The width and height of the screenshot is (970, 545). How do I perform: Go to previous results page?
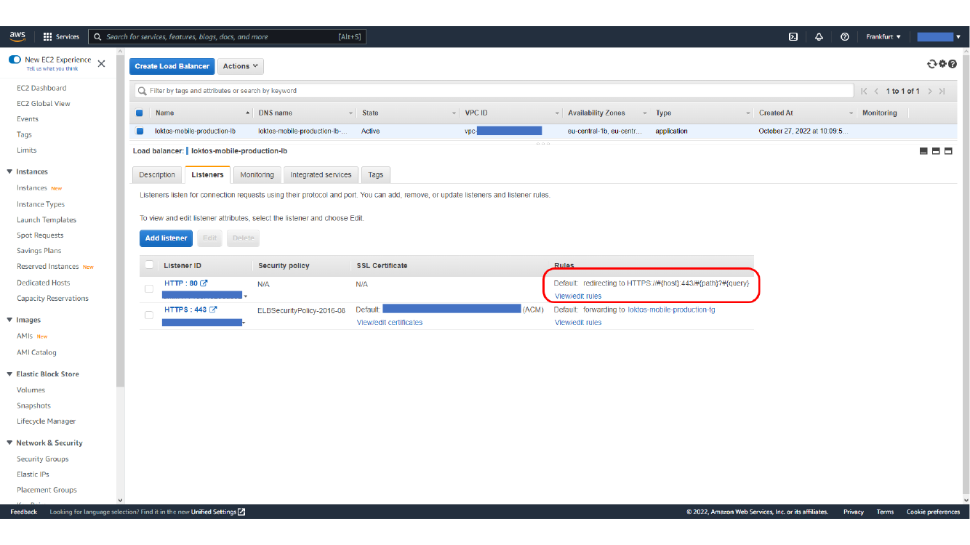coord(877,92)
